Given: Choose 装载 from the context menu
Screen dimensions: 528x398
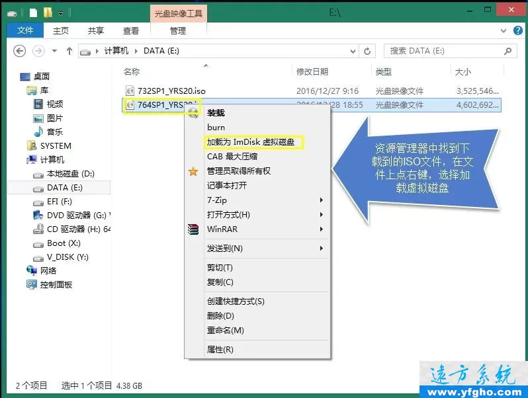Looking at the screenshot, I should tap(216, 113).
